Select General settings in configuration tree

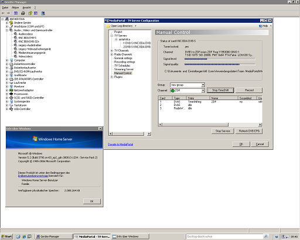pyautogui.click(x=123, y=58)
